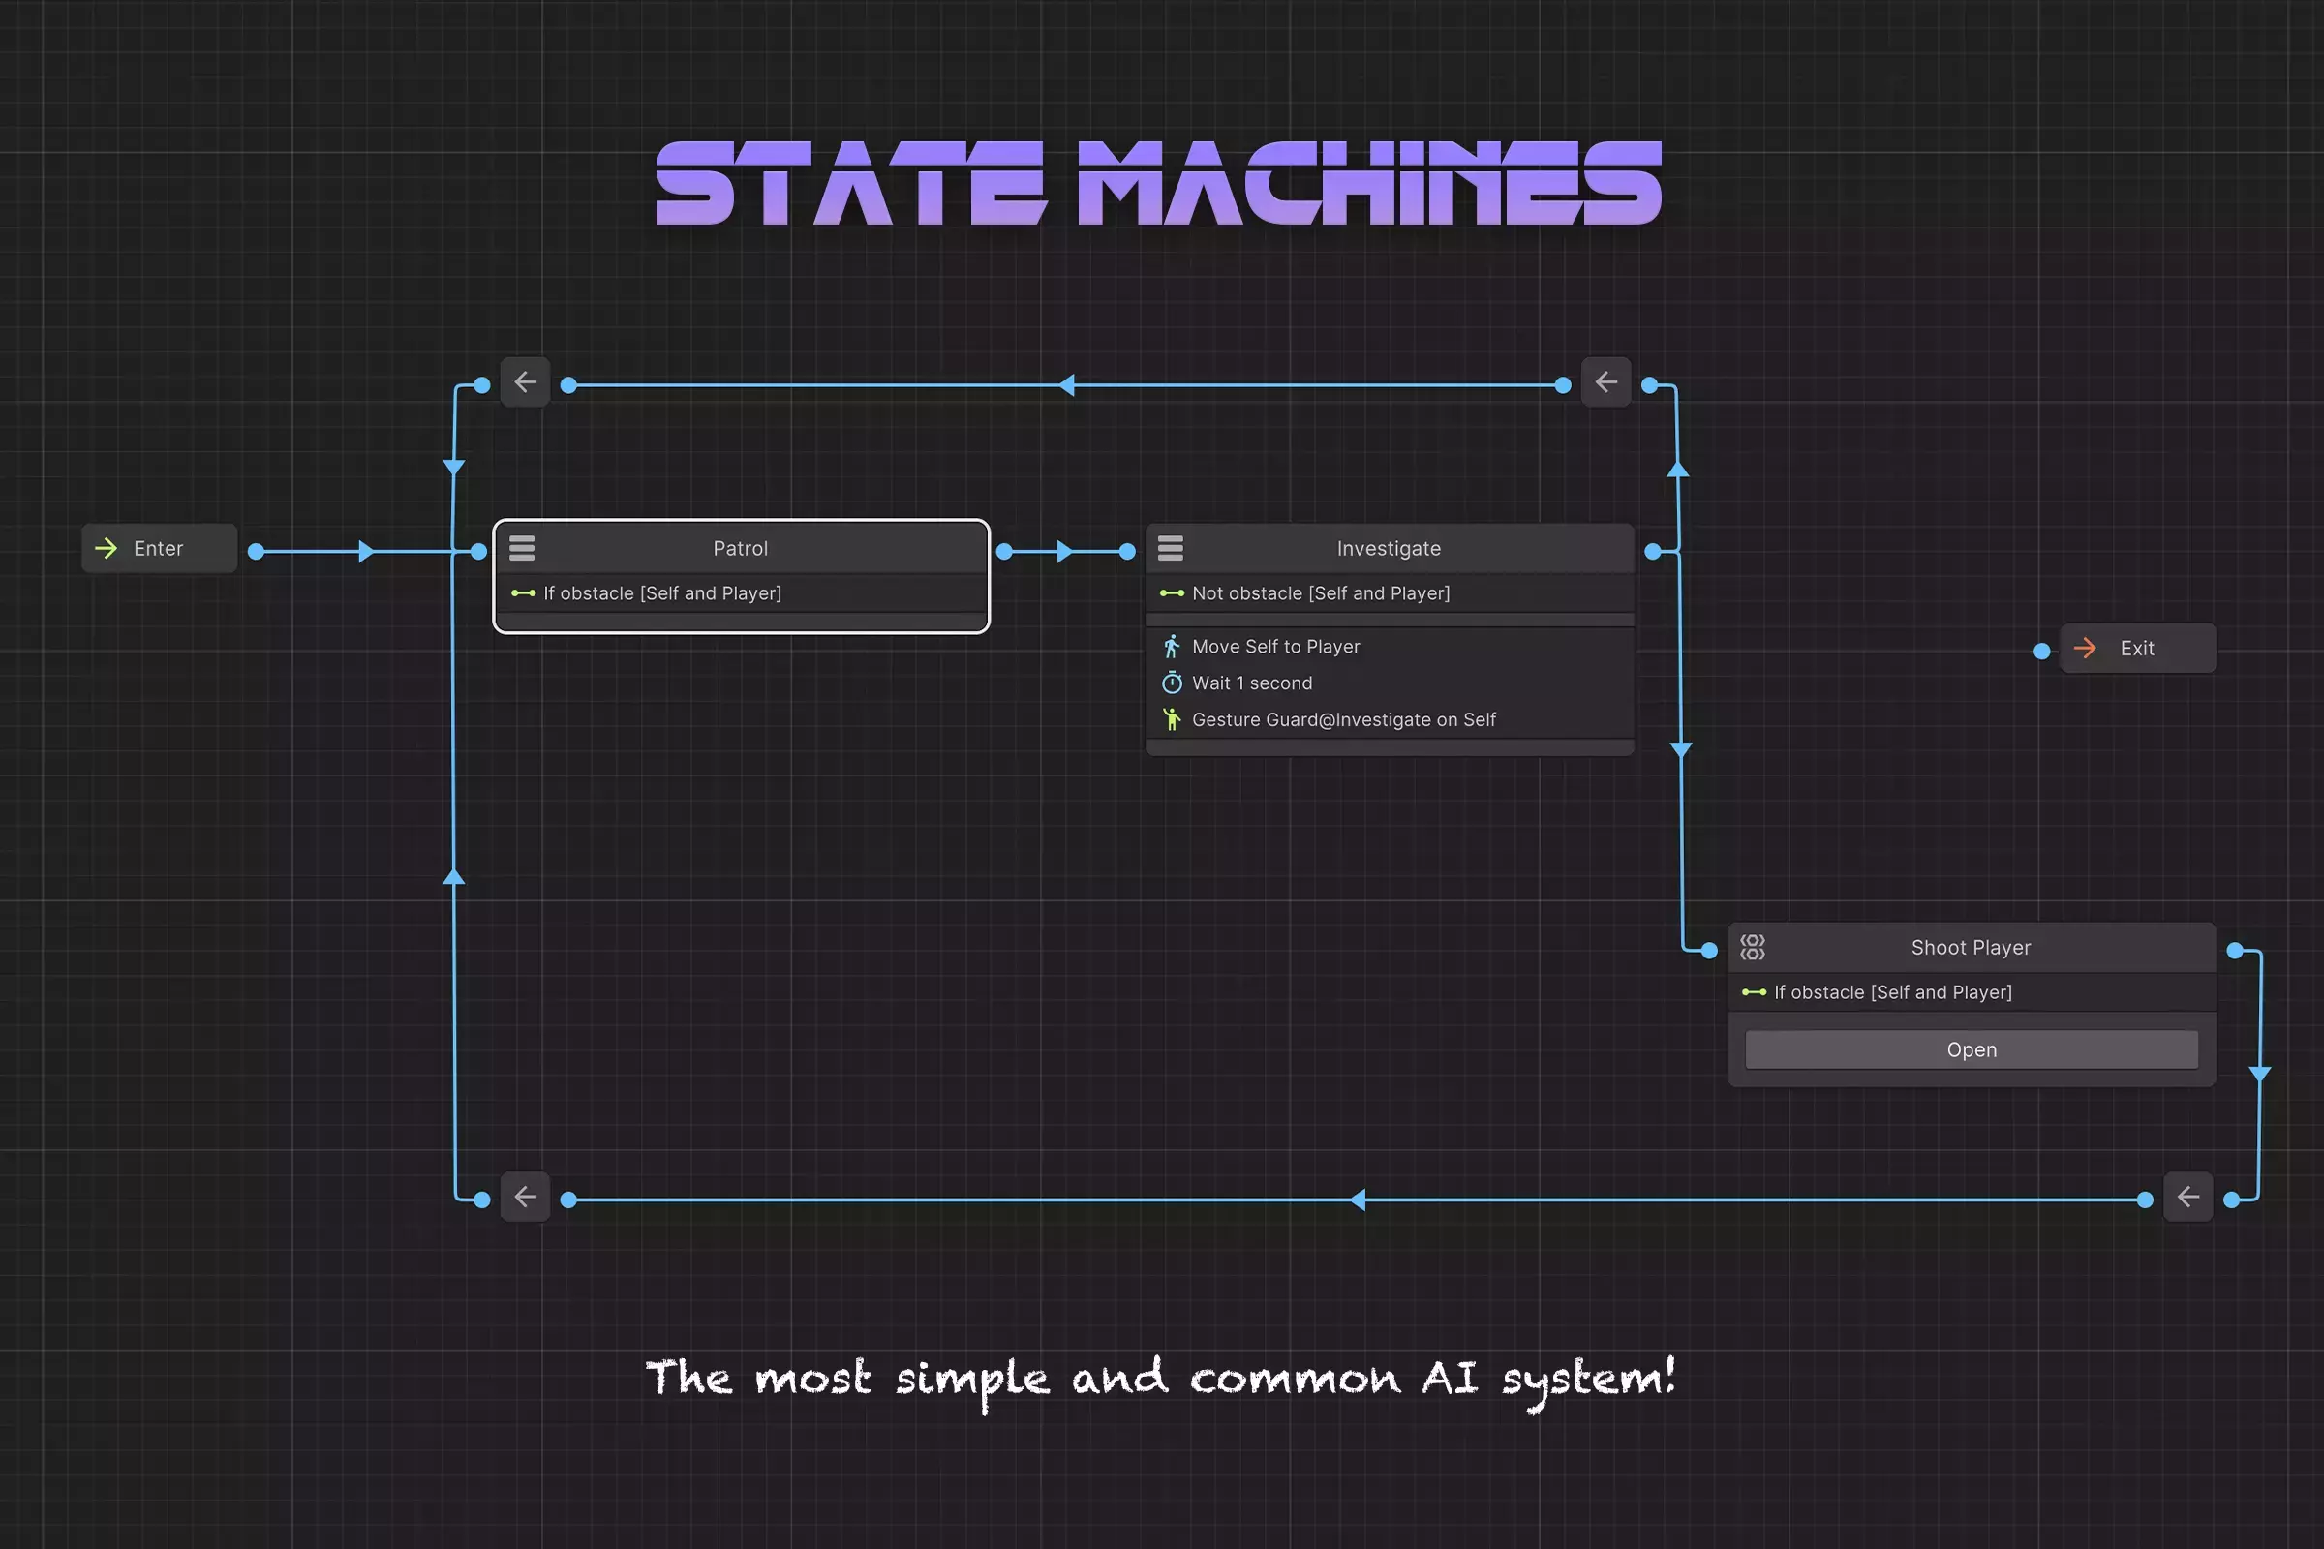
Task: Click the orange Exit arrow icon
Action: [2085, 648]
